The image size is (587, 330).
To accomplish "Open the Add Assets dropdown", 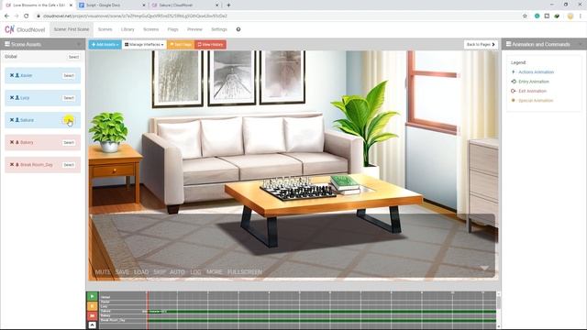I will 105,45.
